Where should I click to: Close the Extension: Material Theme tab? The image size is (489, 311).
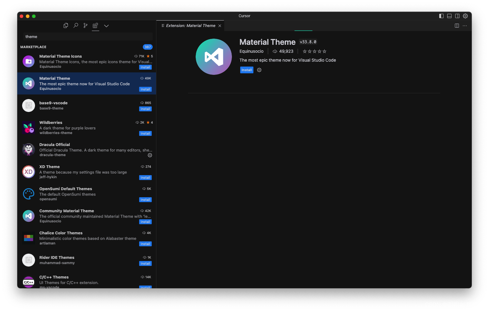(x=220, y=26)
